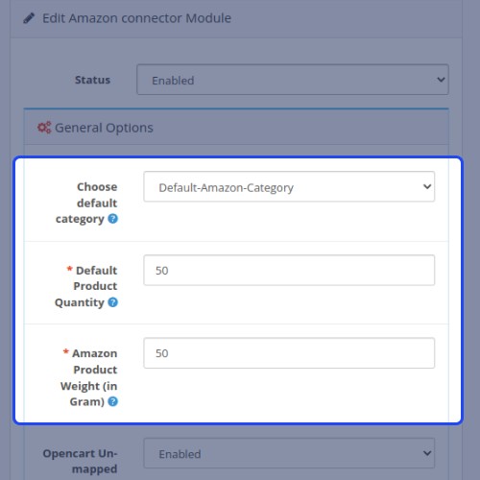480x480 pixels.
Task: Click help icon beside Choose default category
Action: click(x=112, y=219)
